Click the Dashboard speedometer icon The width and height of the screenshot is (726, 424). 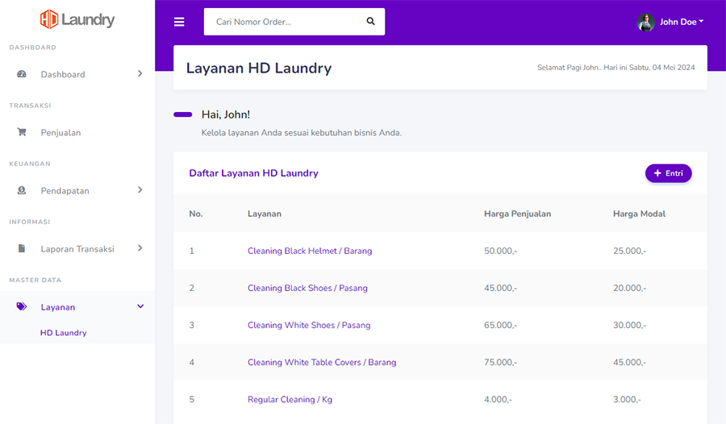(22, 74)
